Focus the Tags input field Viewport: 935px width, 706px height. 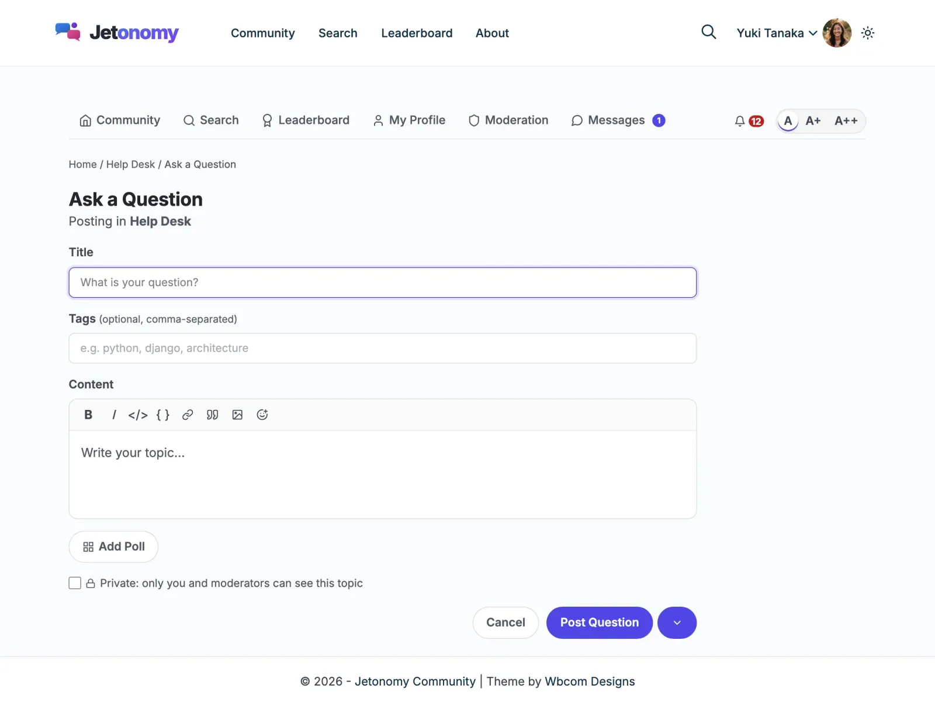(x=383, y=348)
